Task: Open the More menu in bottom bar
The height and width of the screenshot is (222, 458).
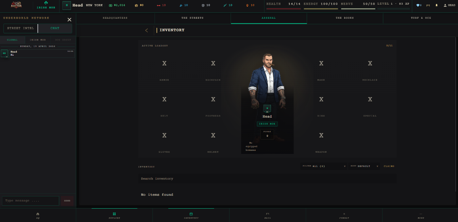Action: point(421,215)
